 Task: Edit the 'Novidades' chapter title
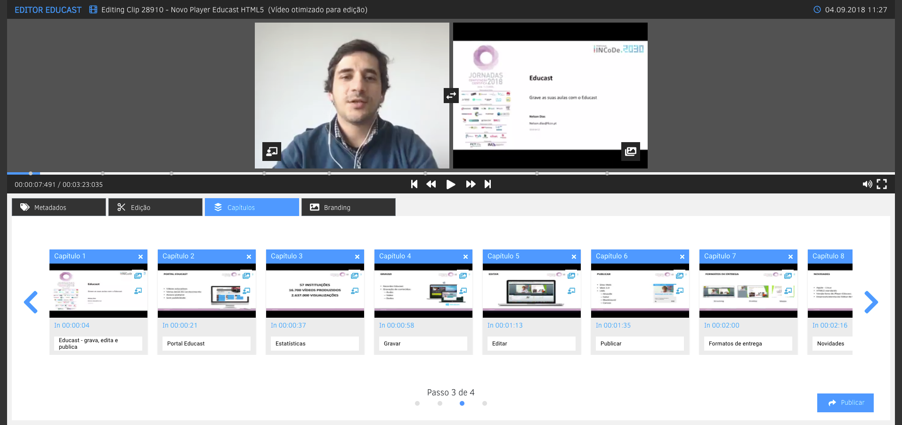click(x=832, y=344)
